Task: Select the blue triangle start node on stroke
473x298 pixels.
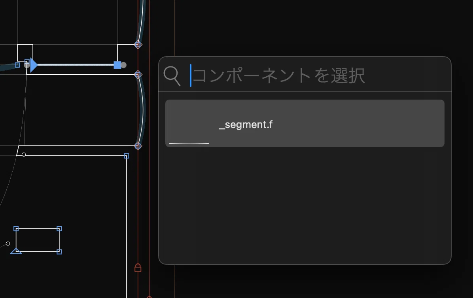Action: (x=34, y=65)
